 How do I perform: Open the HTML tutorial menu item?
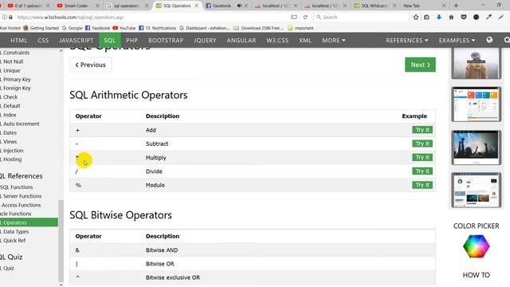[x=19, y=41]
